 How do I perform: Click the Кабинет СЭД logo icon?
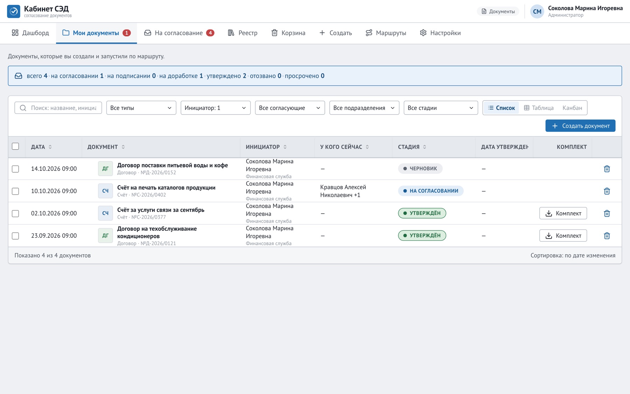point(14,11)
